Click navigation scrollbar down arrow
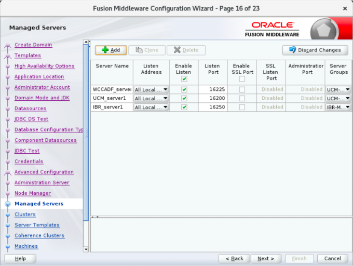Image resolution: width=353 pixels, height=266 pixels. 86,249
